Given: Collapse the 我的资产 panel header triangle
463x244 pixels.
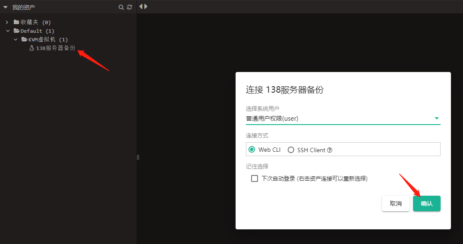Looking at the screenshot, I should [x=5, y=7].
